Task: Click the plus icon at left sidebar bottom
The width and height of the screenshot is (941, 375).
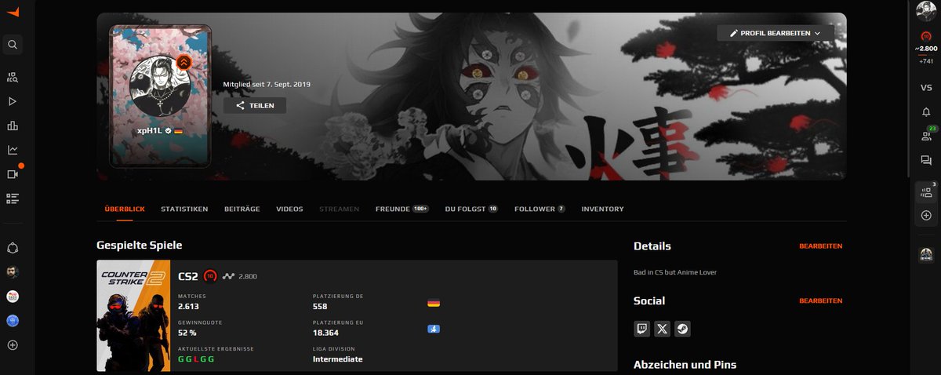Action: pos(13,345)
